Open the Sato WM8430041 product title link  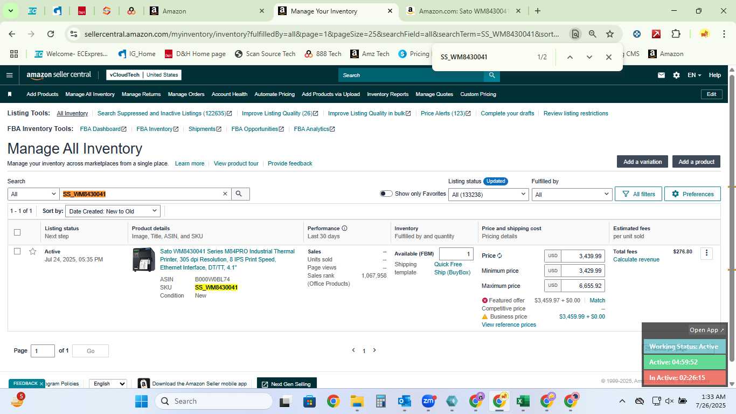click(227, 259)
